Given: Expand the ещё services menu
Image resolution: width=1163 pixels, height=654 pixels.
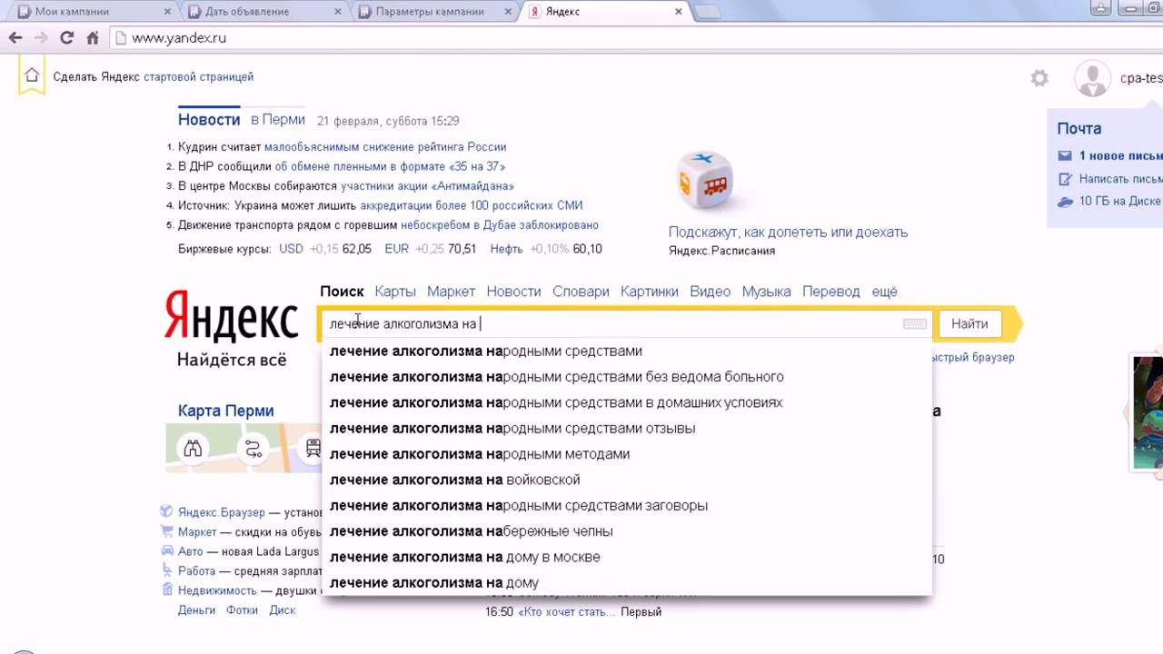Looking at the screenshot, I should point(884,292).
